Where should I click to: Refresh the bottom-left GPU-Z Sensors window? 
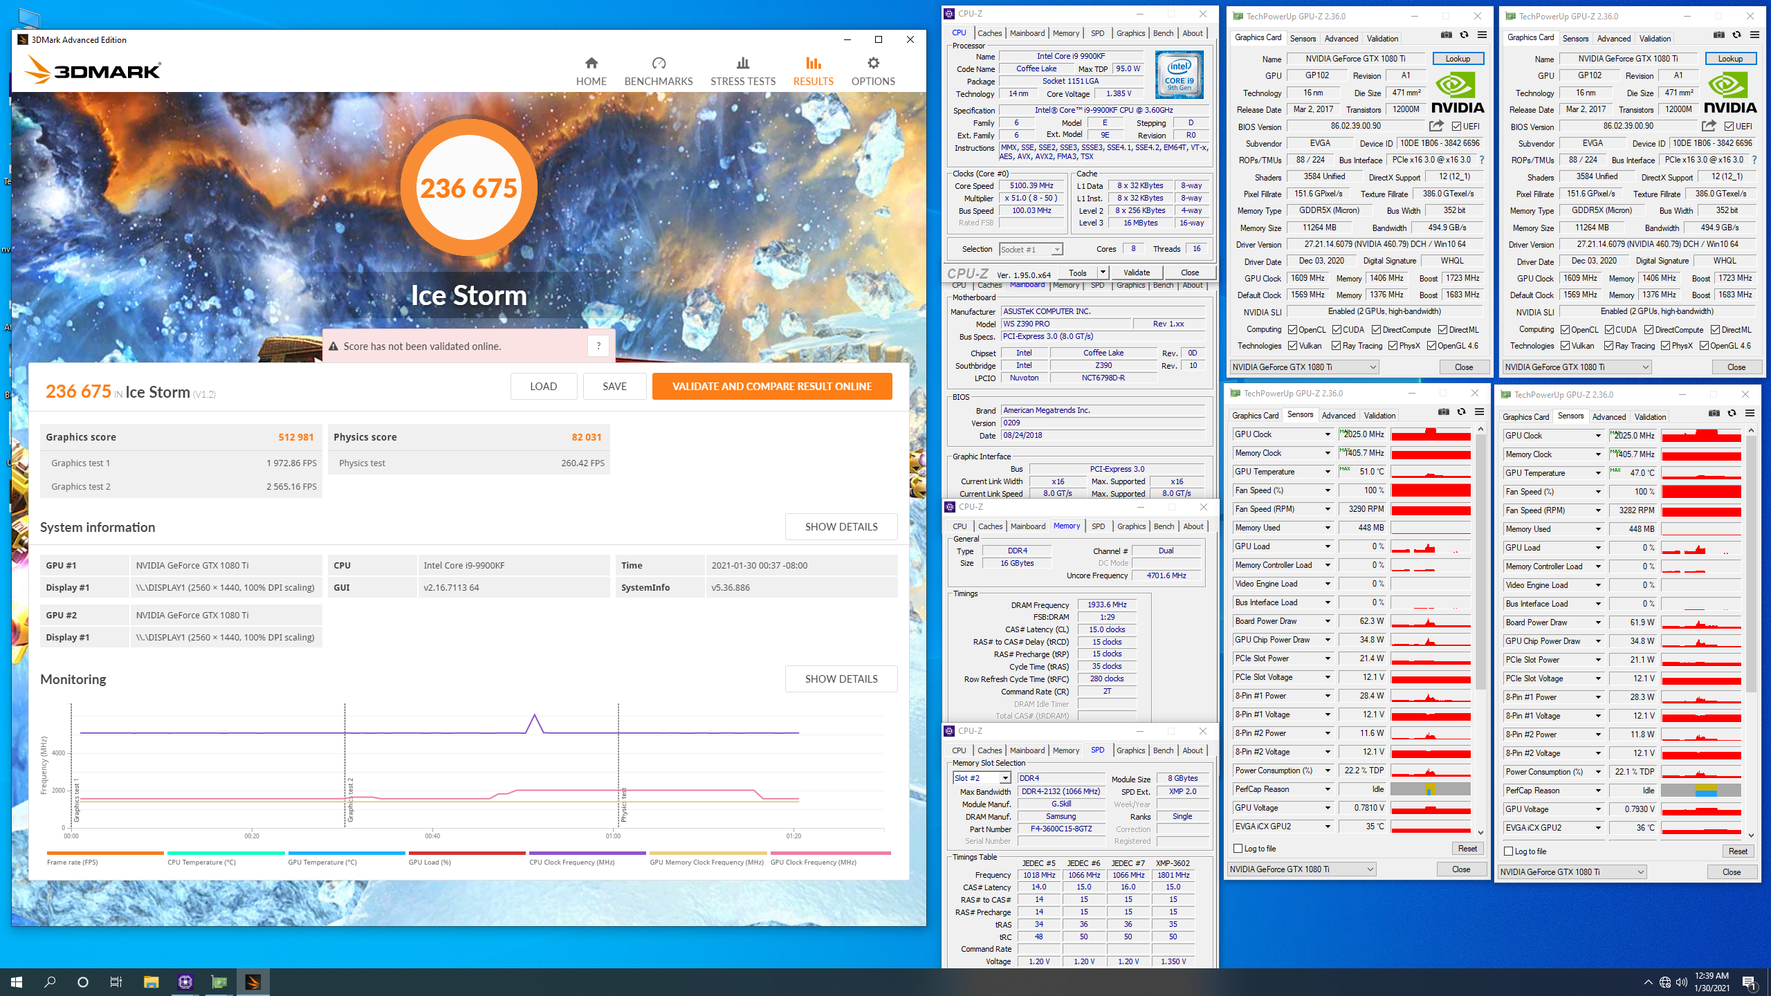1461,412
